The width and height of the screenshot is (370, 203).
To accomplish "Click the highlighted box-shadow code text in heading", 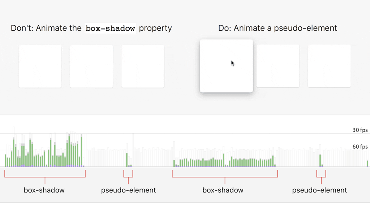I will [x=111, y=28].
